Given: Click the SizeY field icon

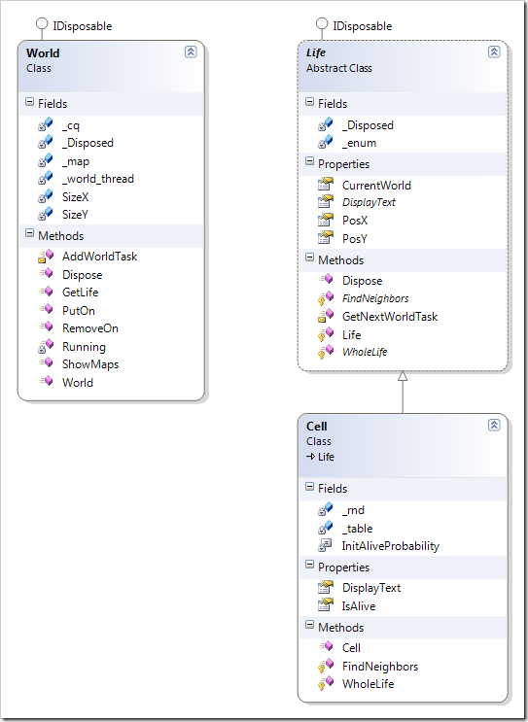Looking at the screenshot, I should tap(45, 214).
